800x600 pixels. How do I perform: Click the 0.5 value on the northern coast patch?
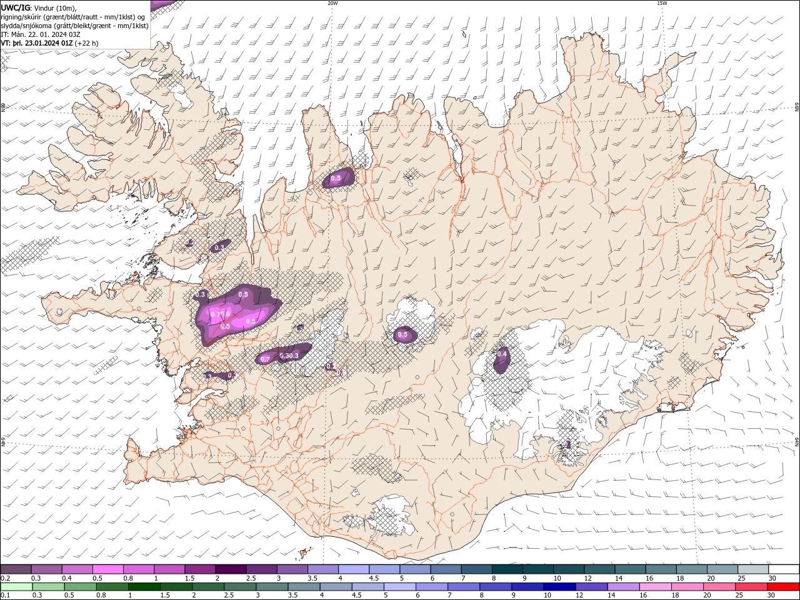[336, 179]
